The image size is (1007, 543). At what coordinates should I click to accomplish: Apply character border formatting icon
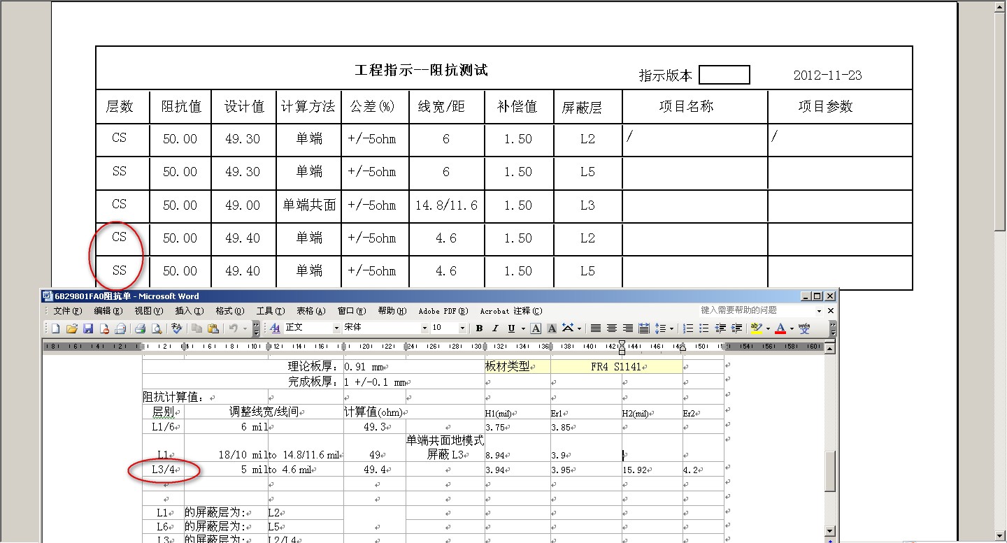pos(536,328)
